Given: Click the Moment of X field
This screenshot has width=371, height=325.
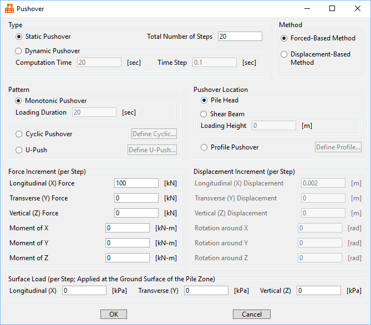Looking at the screenshot, I should (x=128, y=228).
